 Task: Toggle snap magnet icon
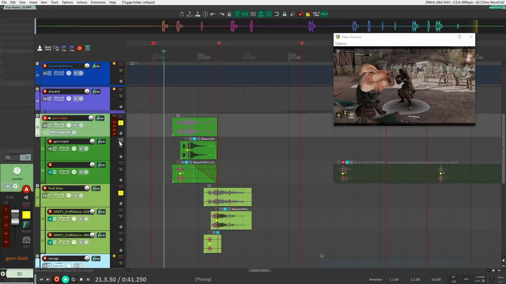click(x=277, y=14)
